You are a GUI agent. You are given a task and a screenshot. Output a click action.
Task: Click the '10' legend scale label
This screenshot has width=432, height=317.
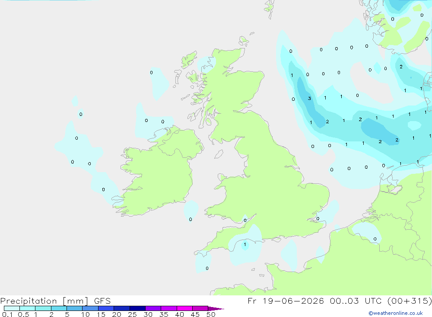(x=86, y=314)
